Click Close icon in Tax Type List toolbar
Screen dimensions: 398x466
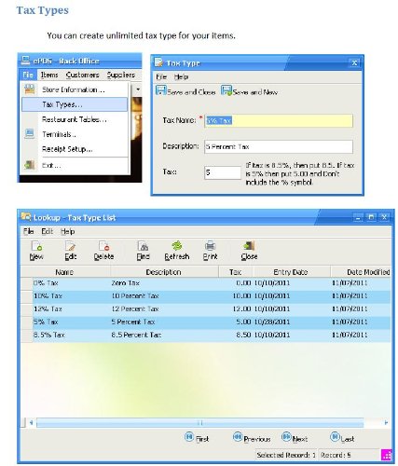(249, 251)
